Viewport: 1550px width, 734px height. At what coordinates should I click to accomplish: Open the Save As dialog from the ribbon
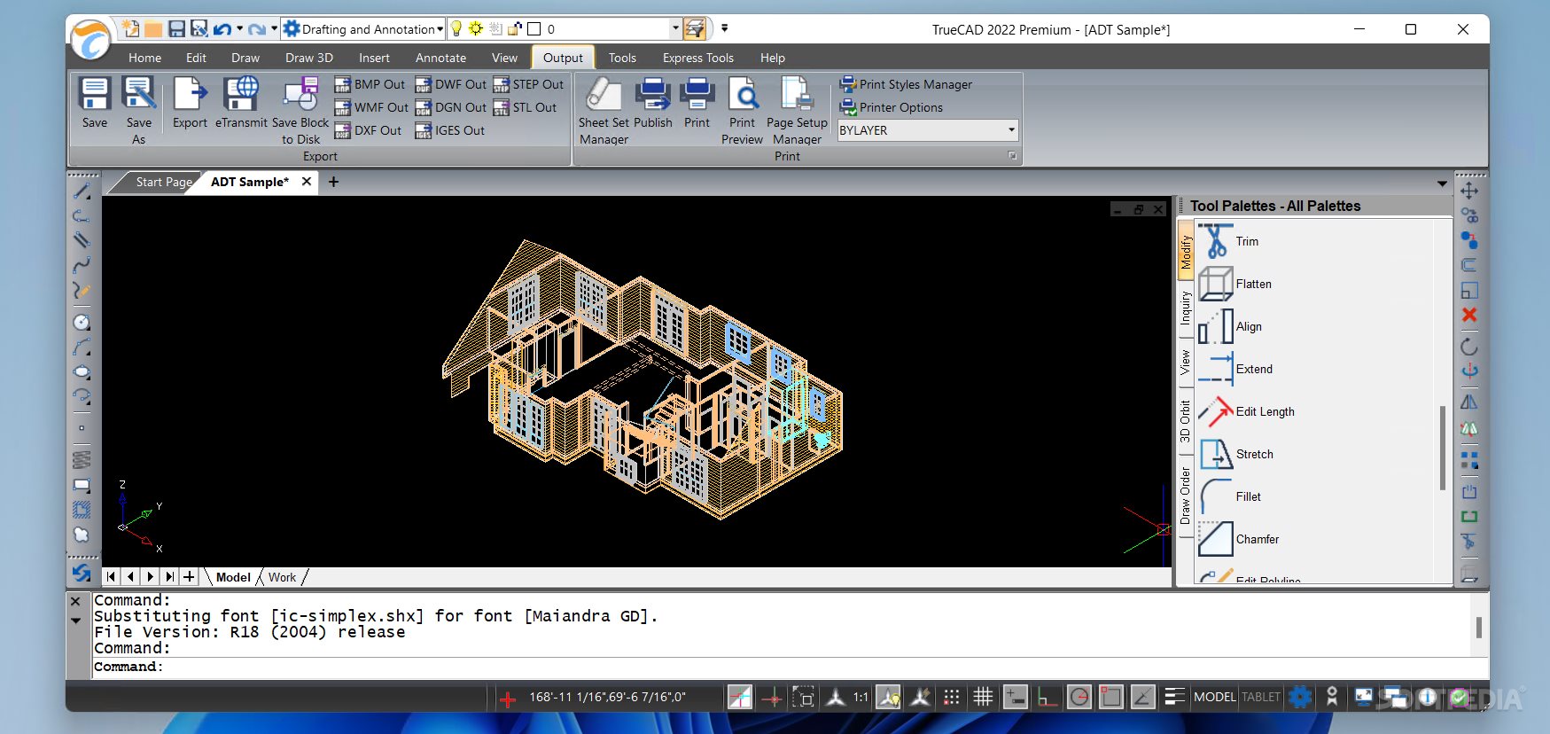(139, 111)
